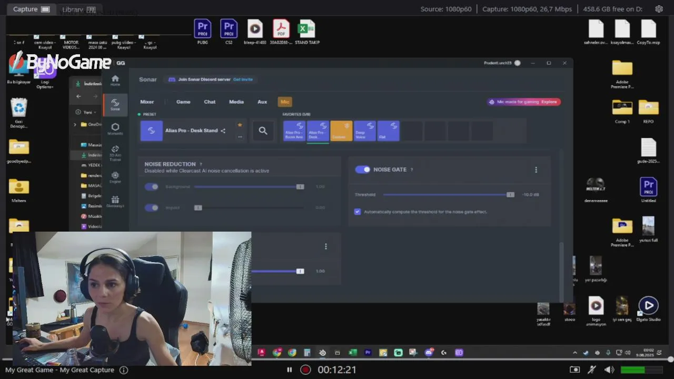
Task: Open Engine in the GG sidebar
Action: (115, 177)
